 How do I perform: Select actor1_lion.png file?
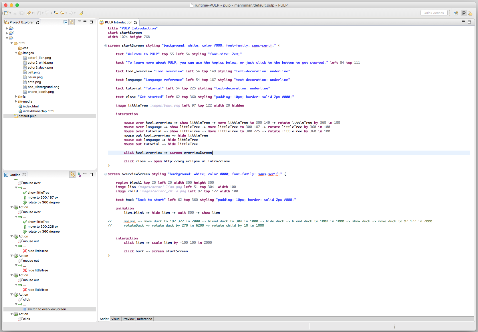[x=39, y=58]
